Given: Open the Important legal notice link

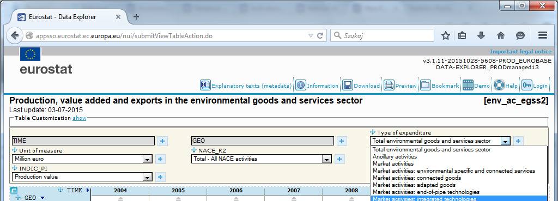Looking at the screenshot, I should (x=520, y=51).
